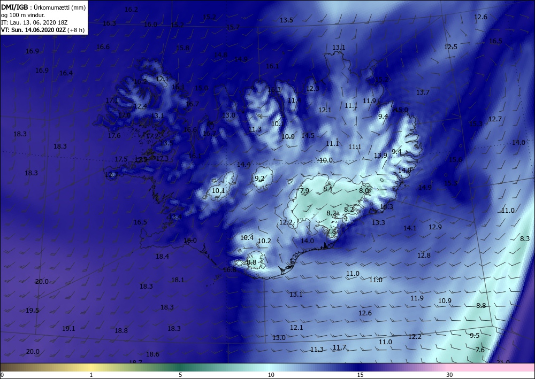This screenshot has height=379, width=535.
Task: Click the 19.5 value on the map
Action: (x=32, y=311)
